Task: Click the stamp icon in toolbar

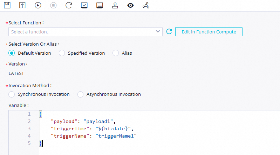Action: [x=115, y=5]
